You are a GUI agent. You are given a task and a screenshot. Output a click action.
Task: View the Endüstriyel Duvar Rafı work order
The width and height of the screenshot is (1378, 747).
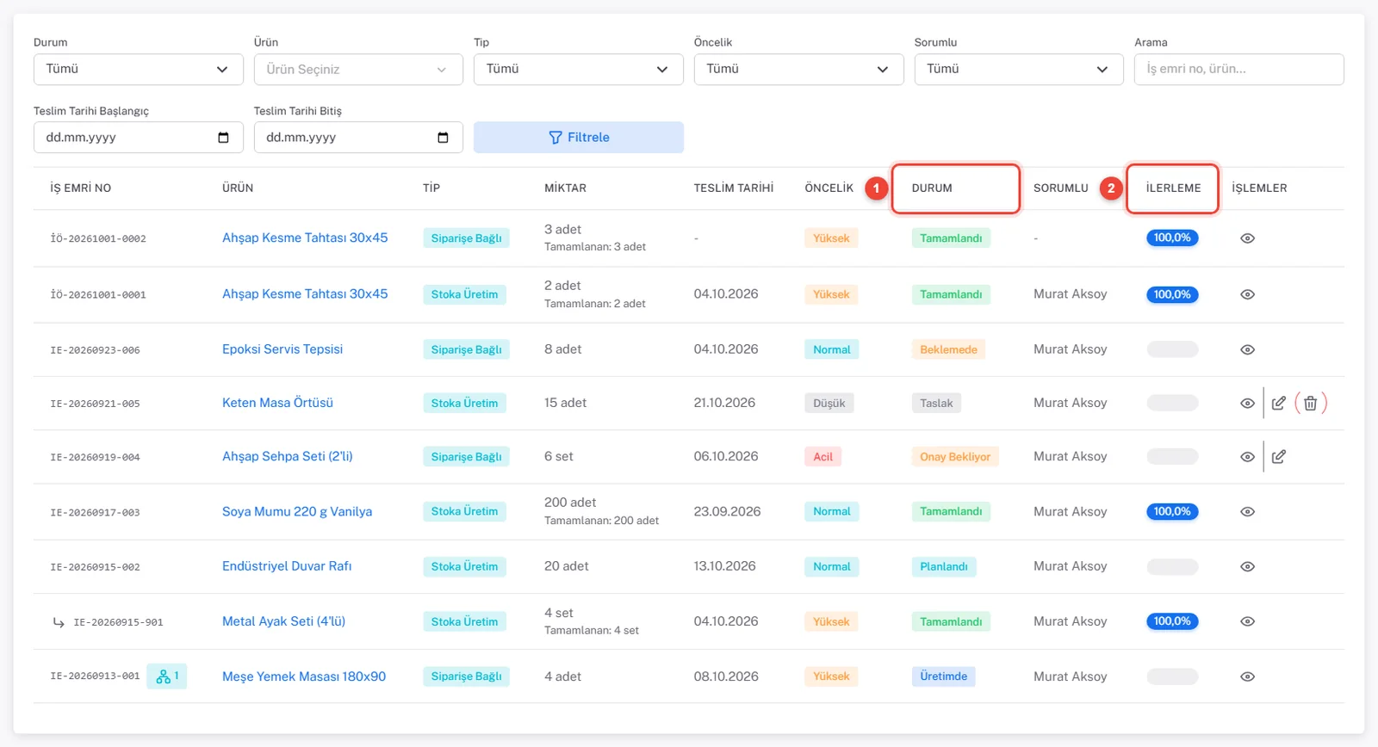tap(1247, 566)
